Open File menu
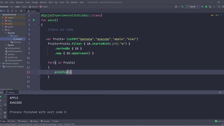This screenshot has width=224, height=126. tap(2, 2)
